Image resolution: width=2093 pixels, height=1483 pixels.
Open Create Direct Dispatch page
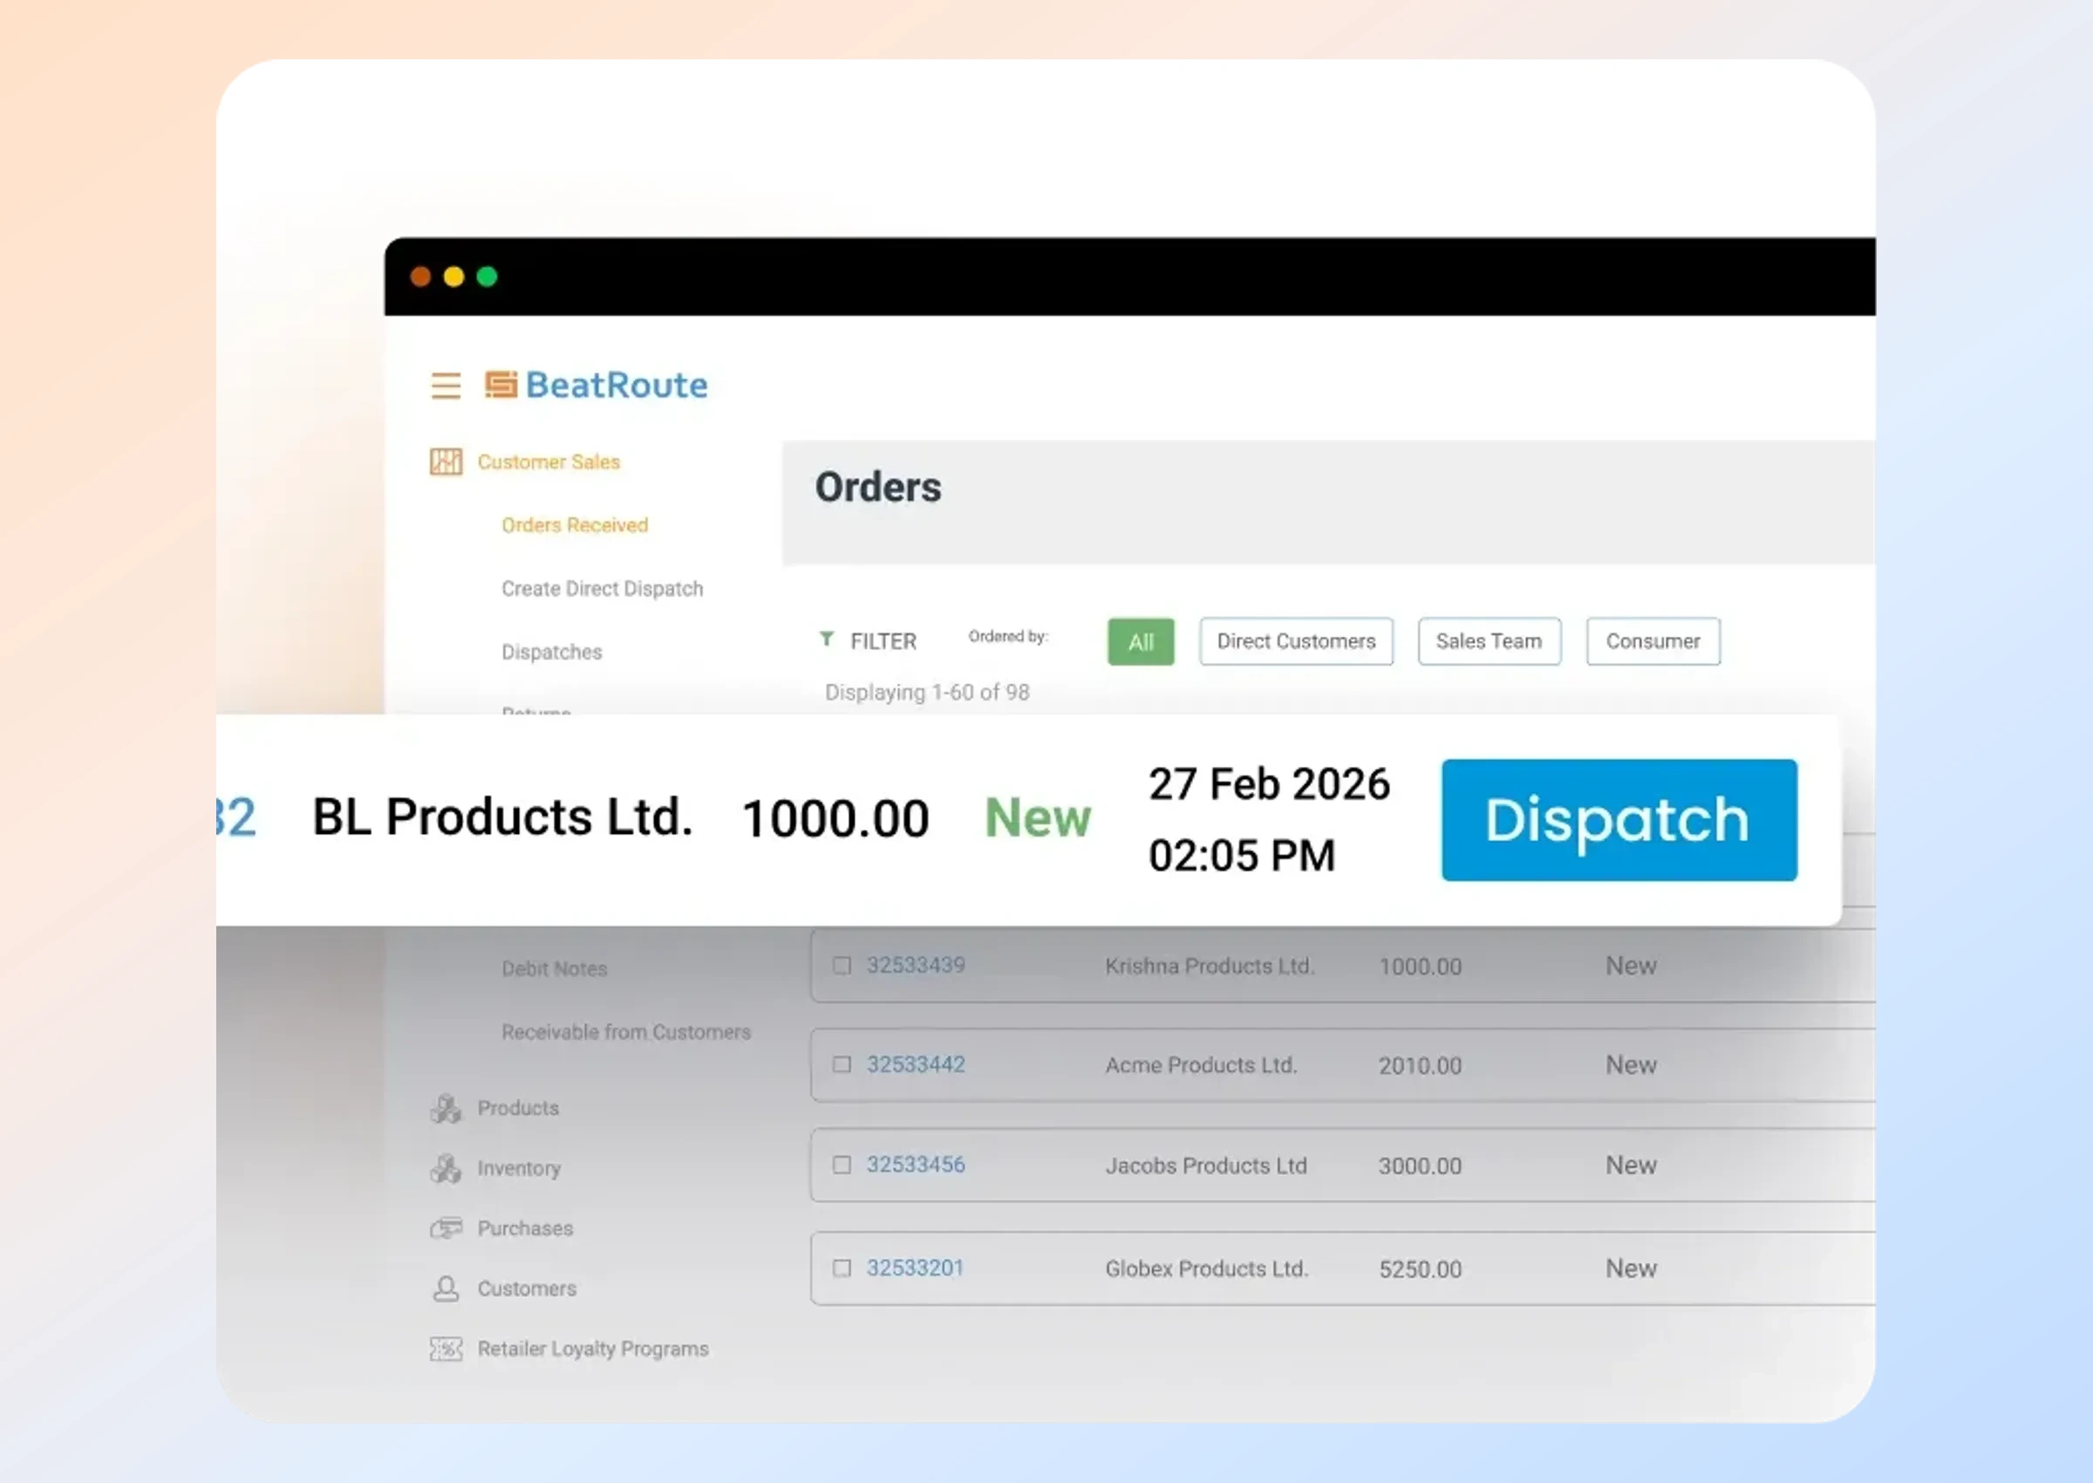pos(603,589)
